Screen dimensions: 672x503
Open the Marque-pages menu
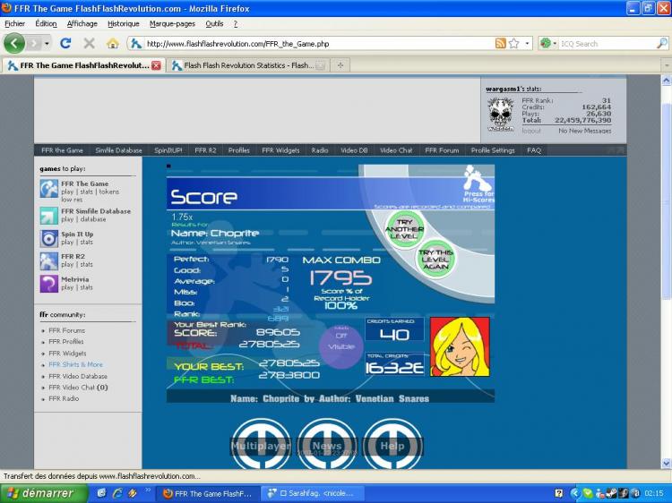click(x=174, y=23)
